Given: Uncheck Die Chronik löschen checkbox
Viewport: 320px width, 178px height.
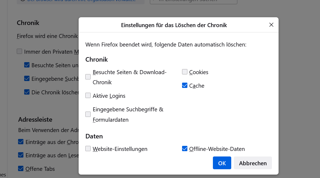Looking at the screenshot, I should pyautogui.click(x=27, y=92).
